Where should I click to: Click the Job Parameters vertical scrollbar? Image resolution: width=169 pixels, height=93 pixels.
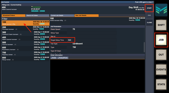(144, 47)
